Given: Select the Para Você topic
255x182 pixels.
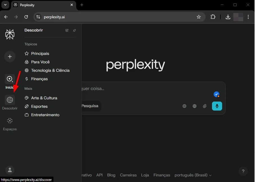Looking at the screenshot, I should [x=37, y=62].
